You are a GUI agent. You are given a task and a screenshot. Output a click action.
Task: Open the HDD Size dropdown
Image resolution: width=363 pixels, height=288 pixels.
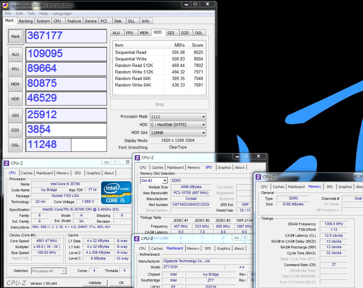178,133
